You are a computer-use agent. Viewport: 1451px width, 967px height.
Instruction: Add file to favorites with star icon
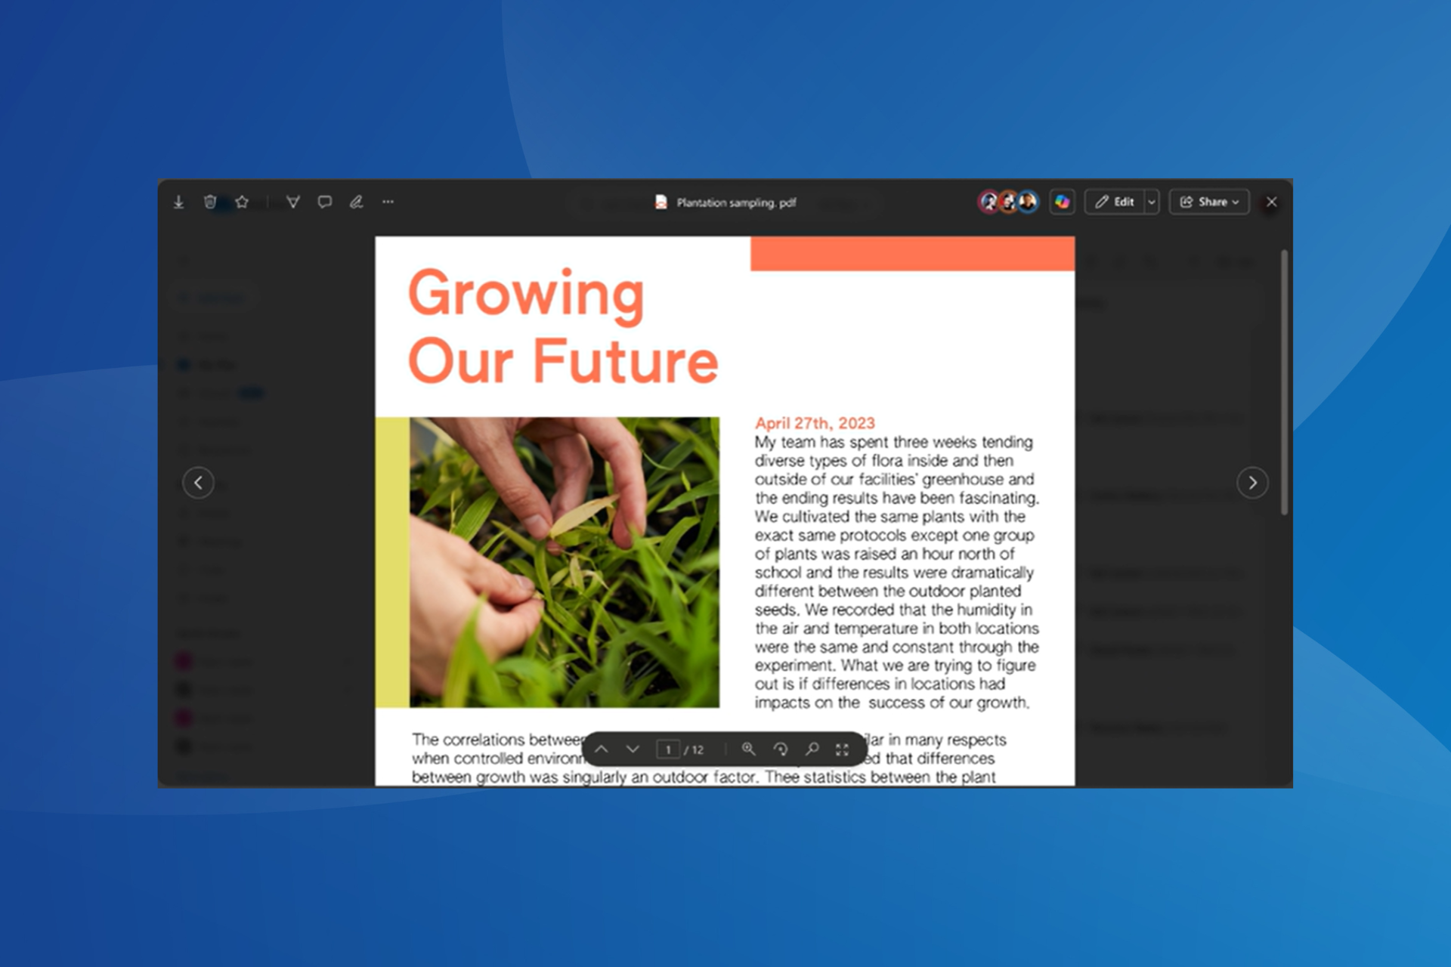point(242,202)
